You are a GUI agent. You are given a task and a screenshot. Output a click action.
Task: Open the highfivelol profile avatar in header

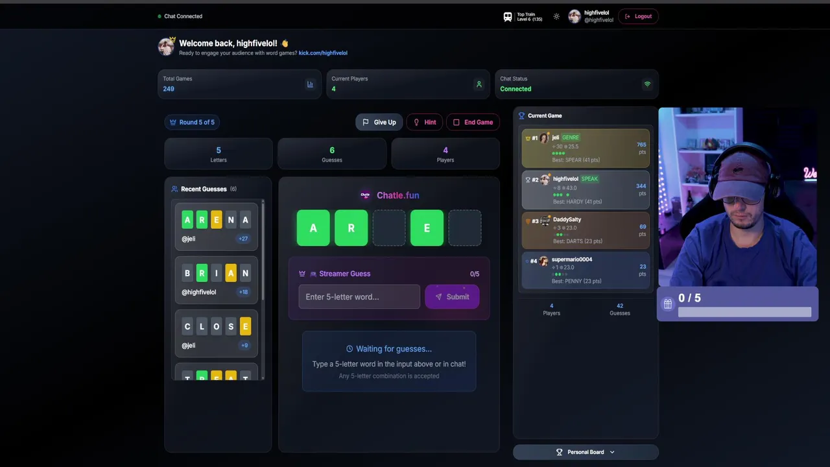(575, 17)
